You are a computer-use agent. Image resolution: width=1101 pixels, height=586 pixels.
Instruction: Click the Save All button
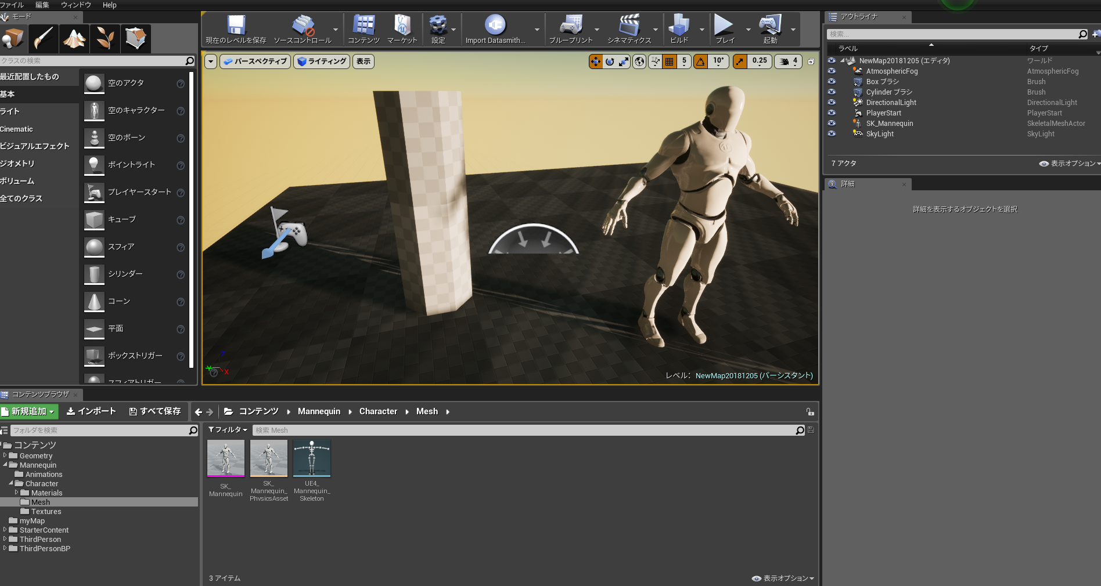[x=155, y=411]
